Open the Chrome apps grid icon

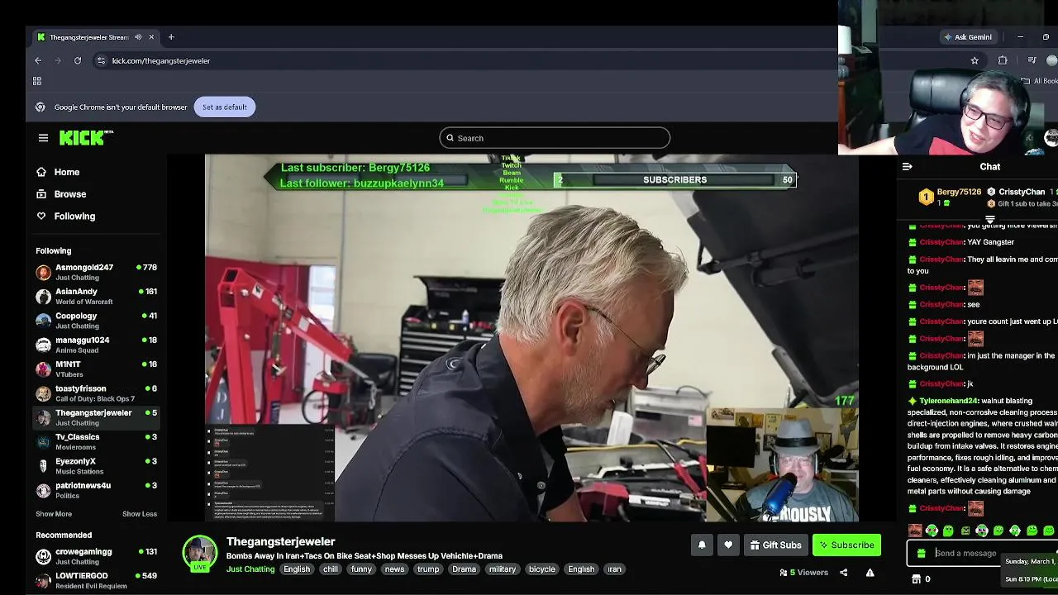coord(37,81)
